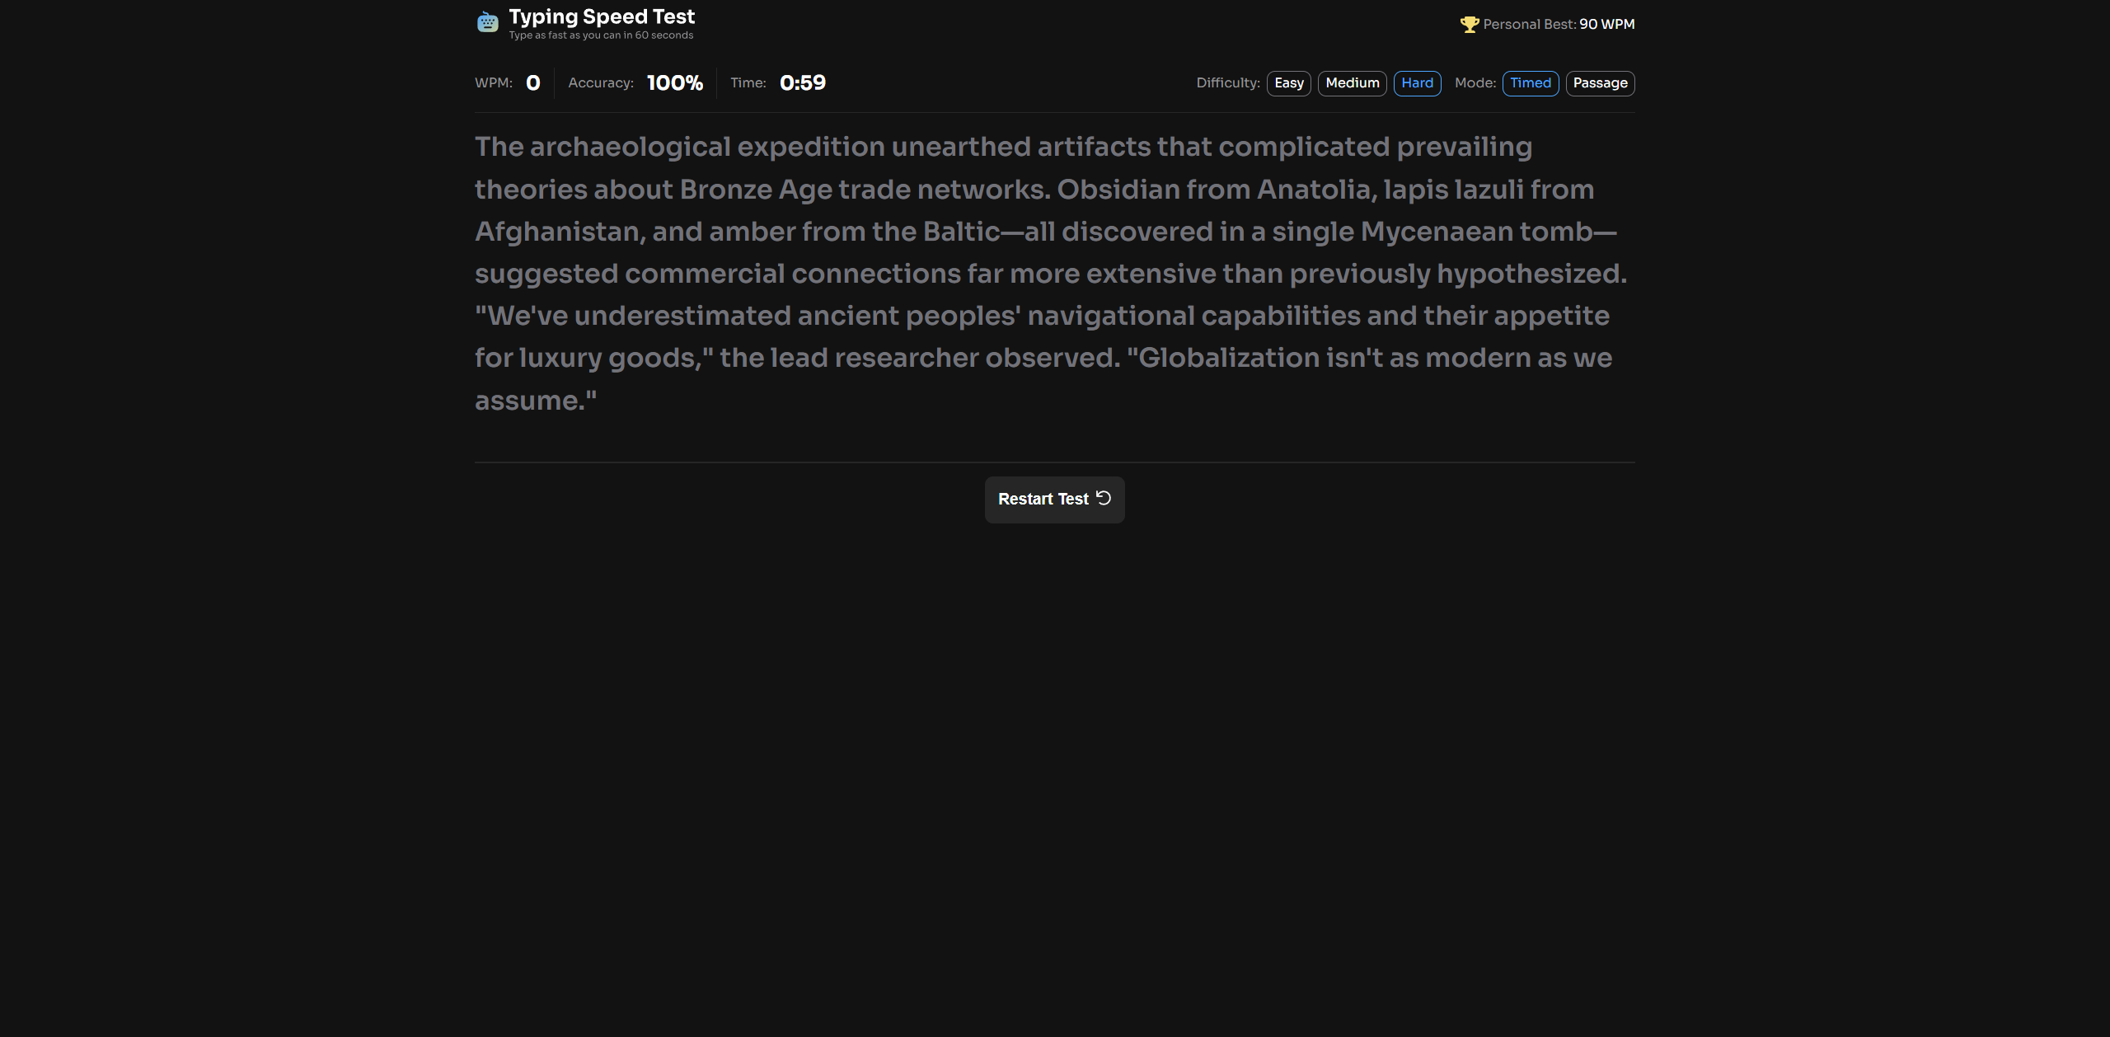Click the gold trophy icon

(1469, 25)
